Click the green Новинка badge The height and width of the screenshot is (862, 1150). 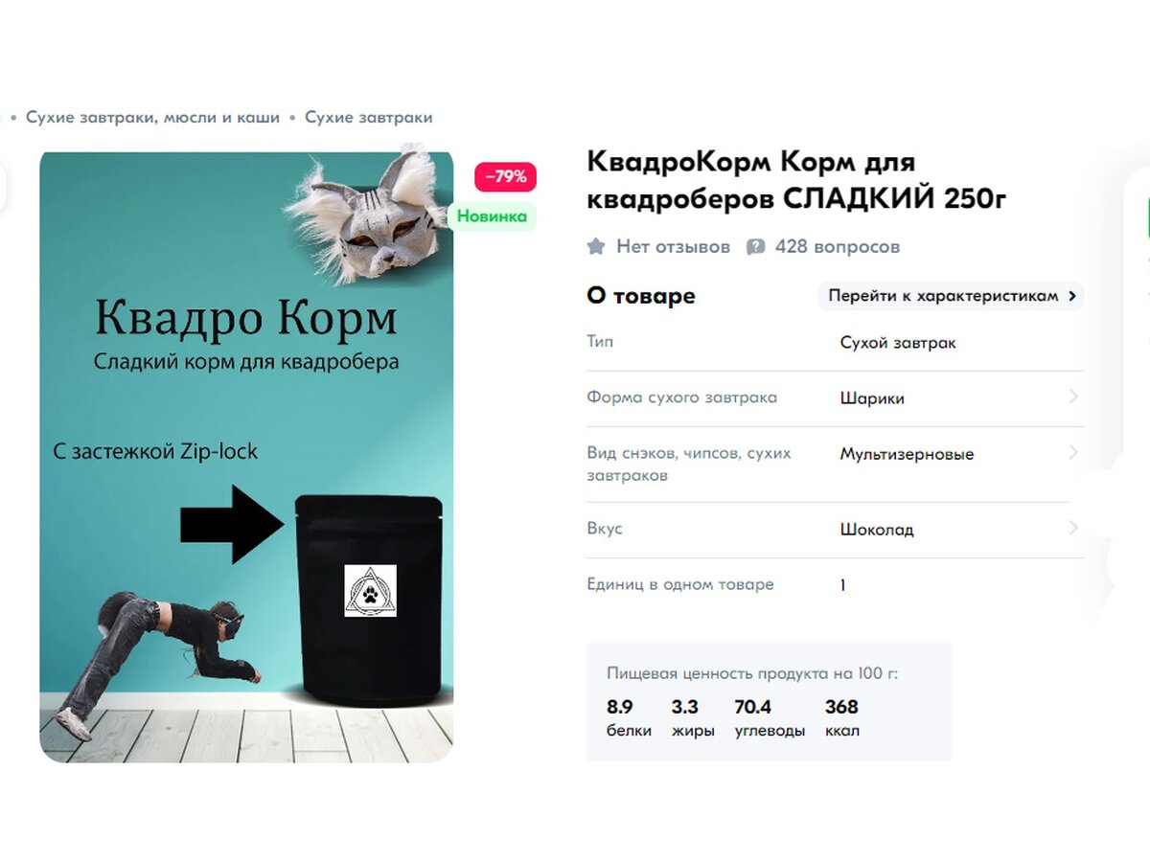[492, 216]
